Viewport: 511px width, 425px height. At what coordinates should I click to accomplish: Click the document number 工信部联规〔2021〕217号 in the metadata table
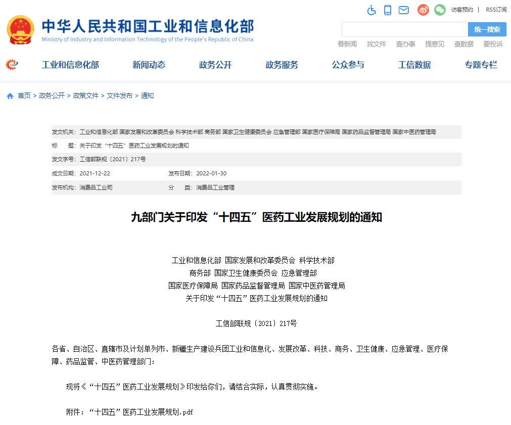[113, 159]
